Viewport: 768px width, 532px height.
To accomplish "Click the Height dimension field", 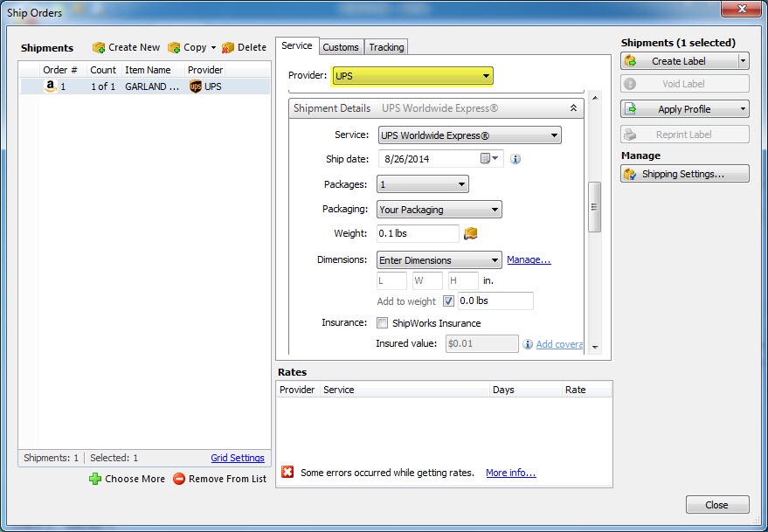I will 463,280.
